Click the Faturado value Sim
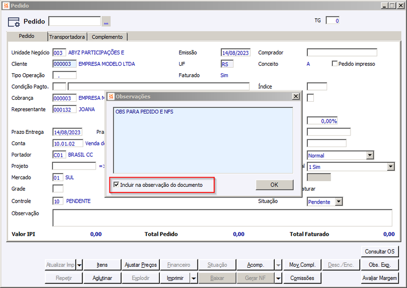407x288 pixels. click(224, 75)
